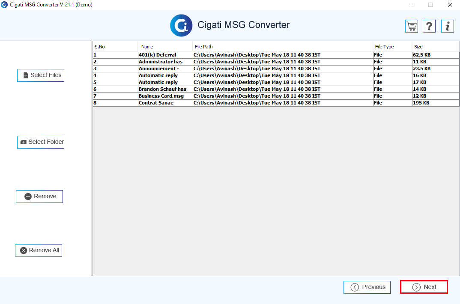Click the 195 KB size cell
The height and width of the screenshot is (304, 460).
(x=436, y=103)
